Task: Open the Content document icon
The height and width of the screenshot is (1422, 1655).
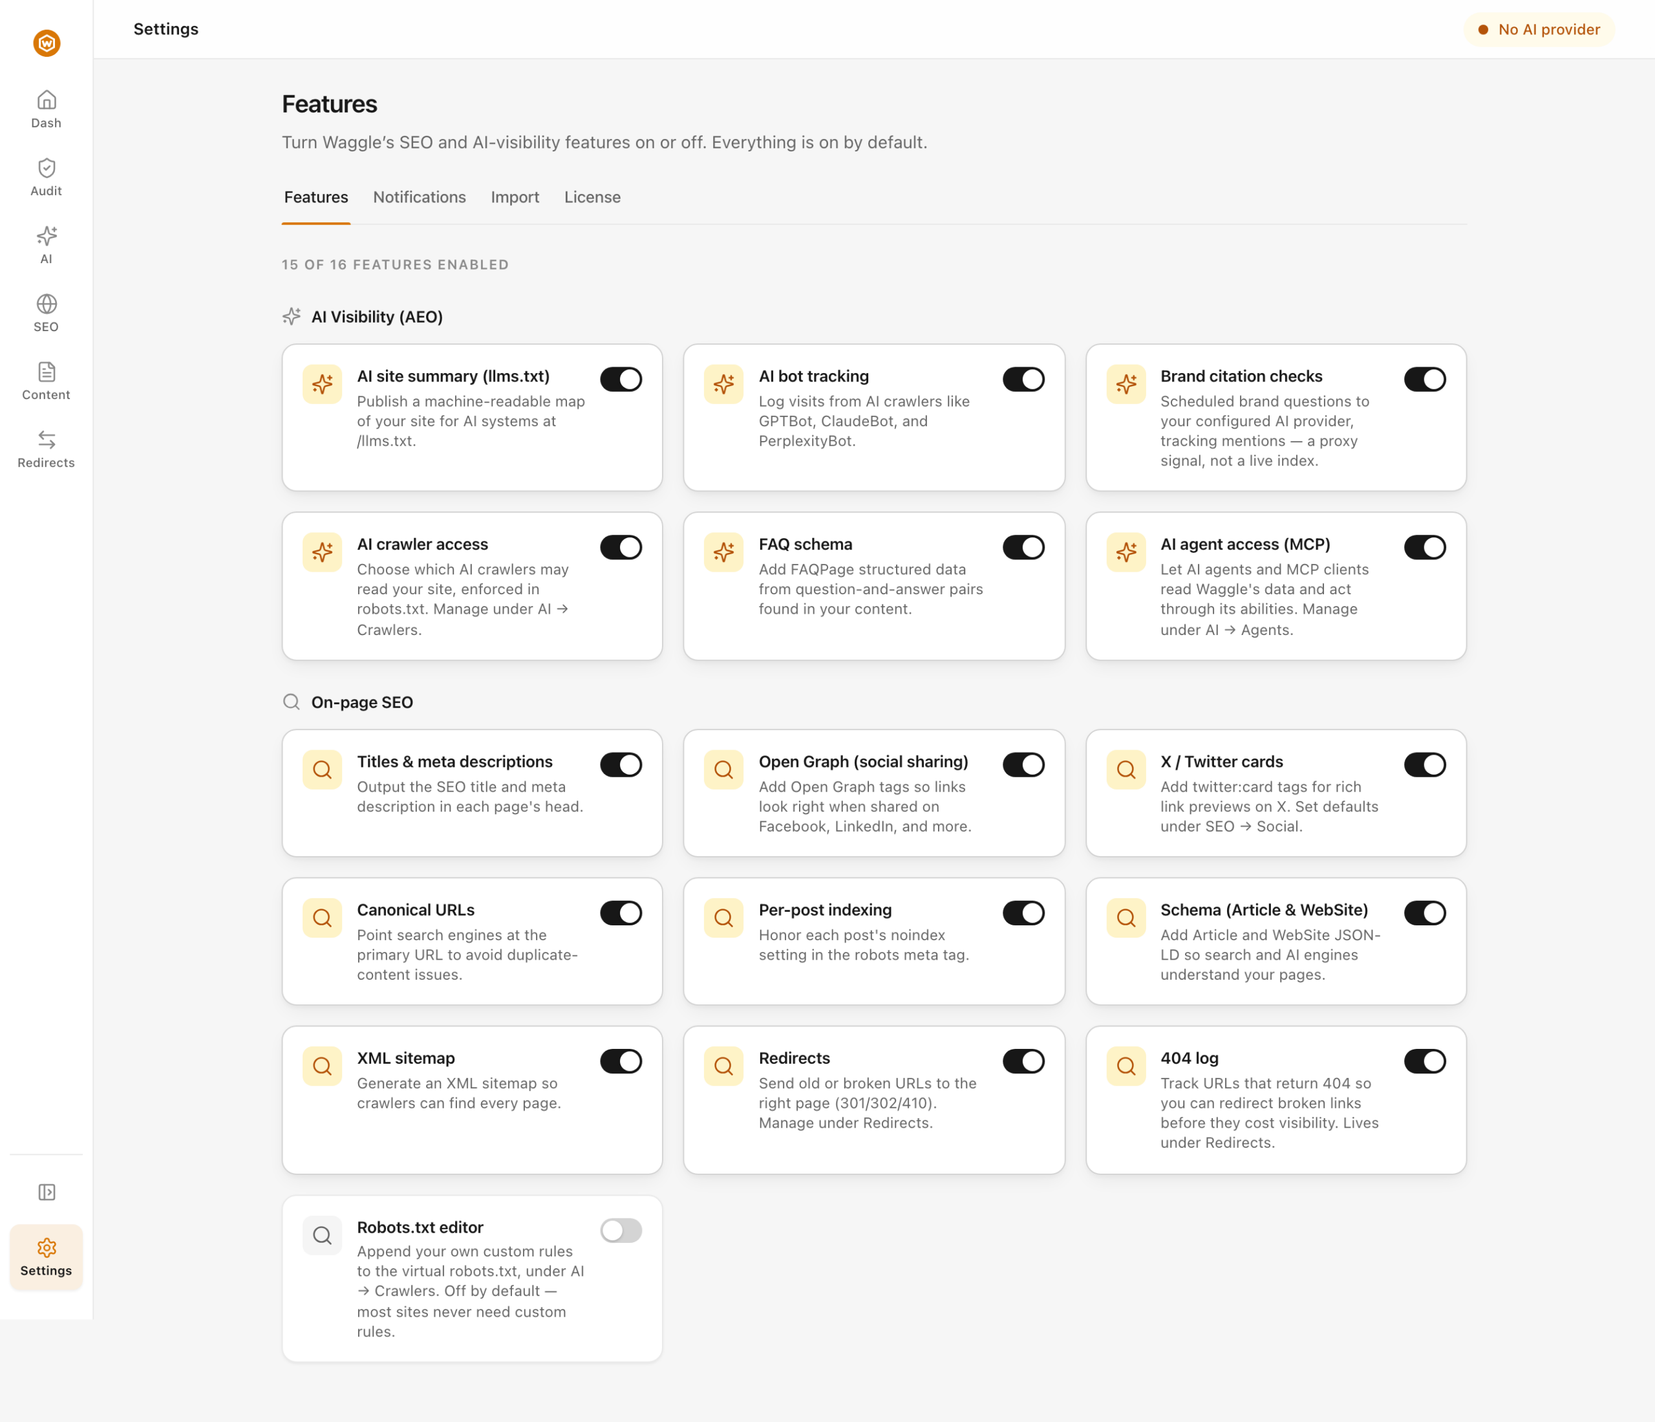Action: 47,371
